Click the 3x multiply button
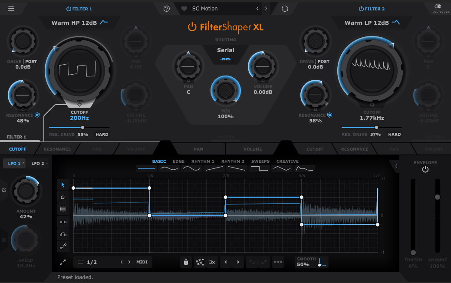This screenshot has width=451, height=283. [x=212, y=262]
